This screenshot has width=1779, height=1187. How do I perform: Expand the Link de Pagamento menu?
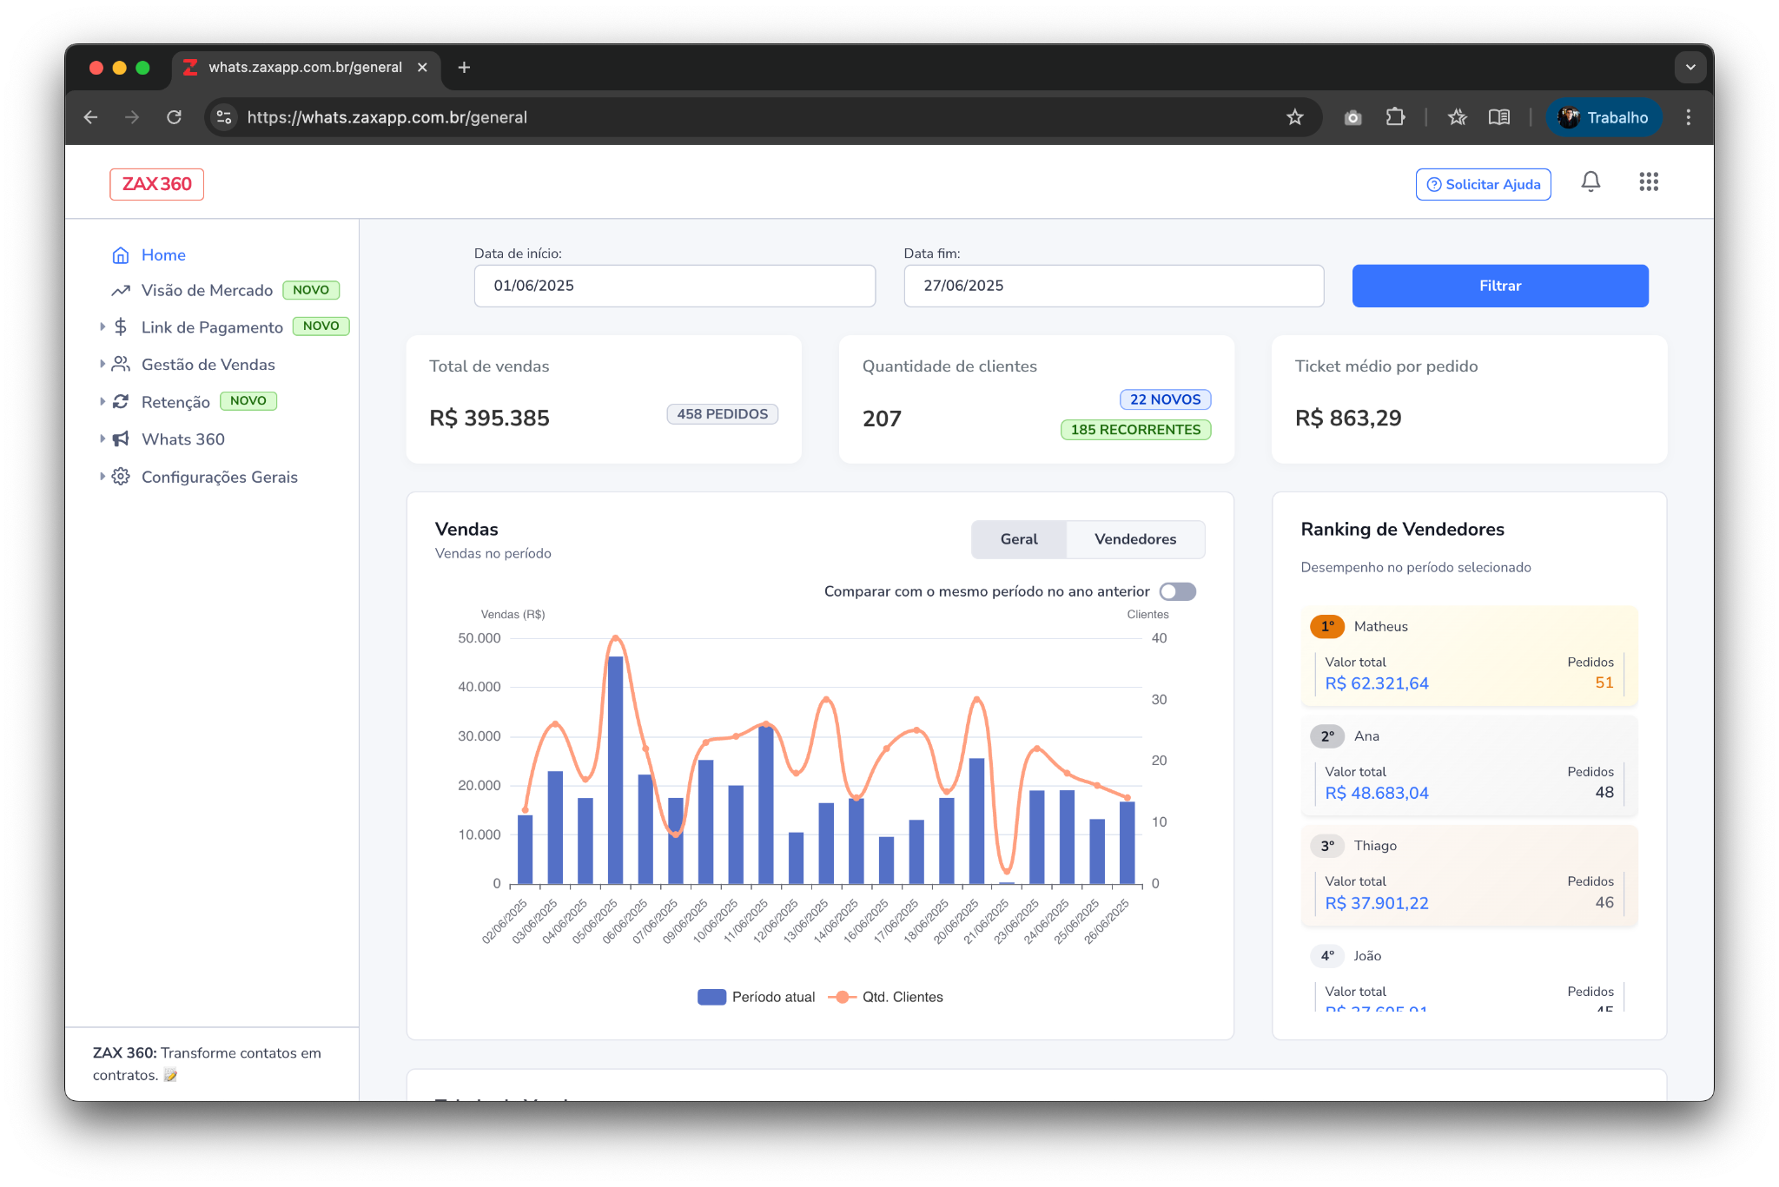[211, 327]
